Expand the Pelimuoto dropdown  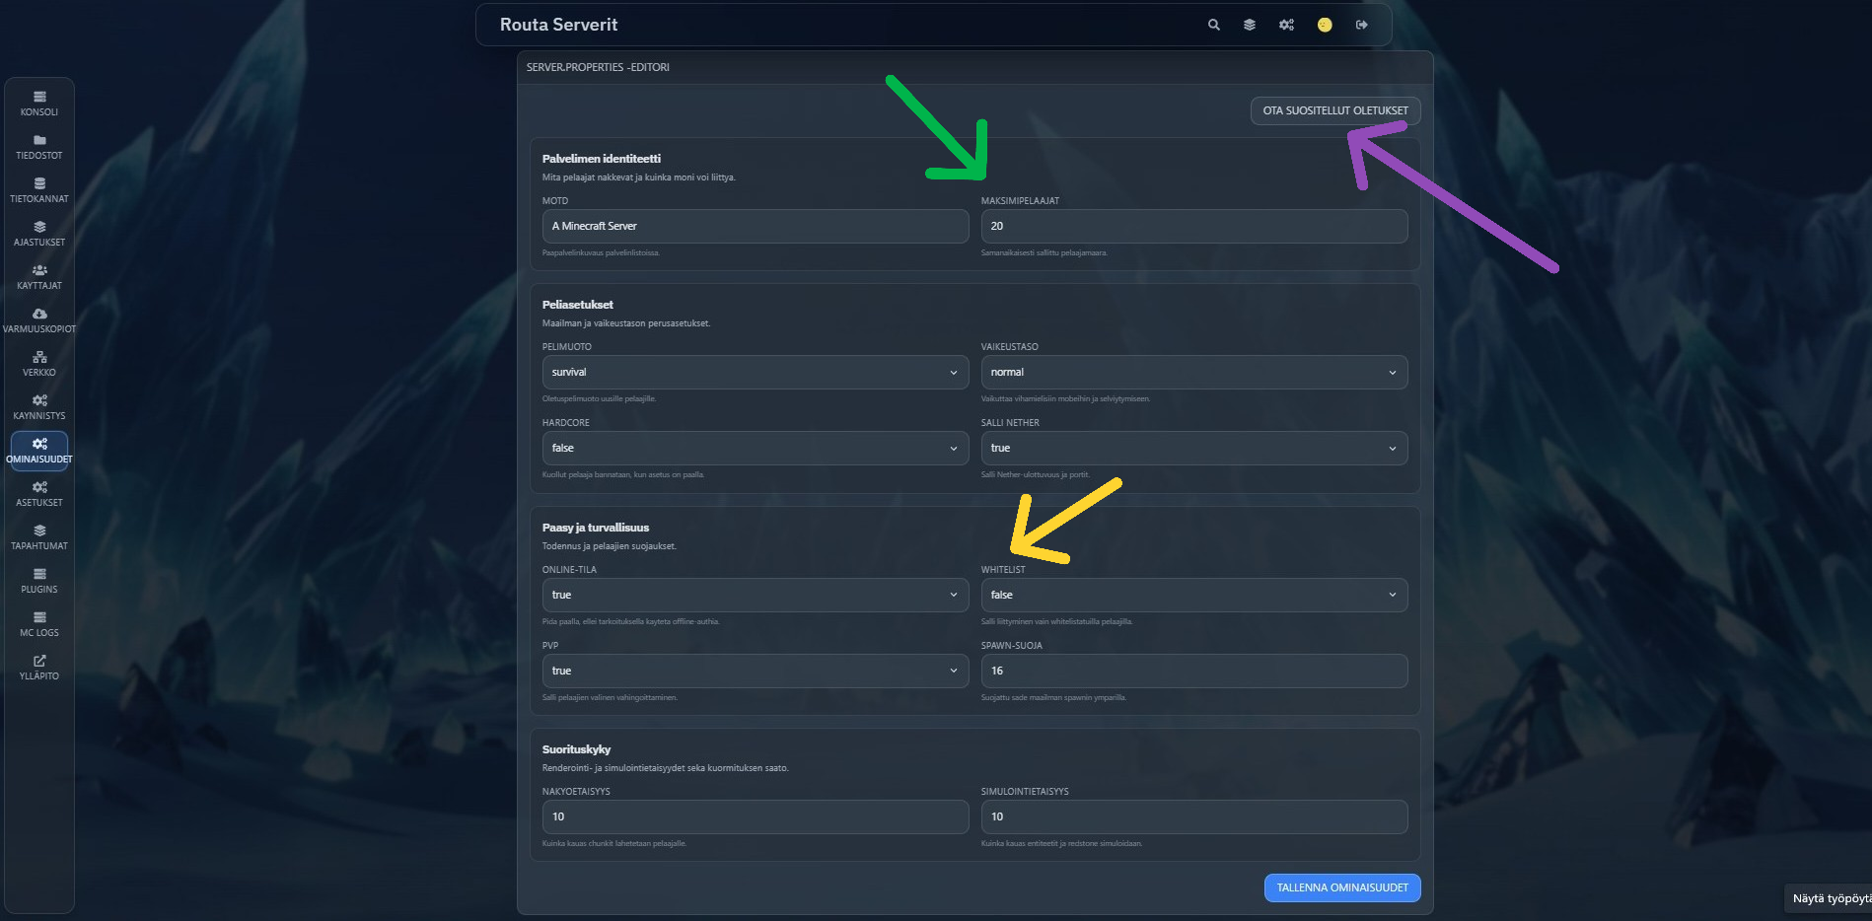coord(755,373)
